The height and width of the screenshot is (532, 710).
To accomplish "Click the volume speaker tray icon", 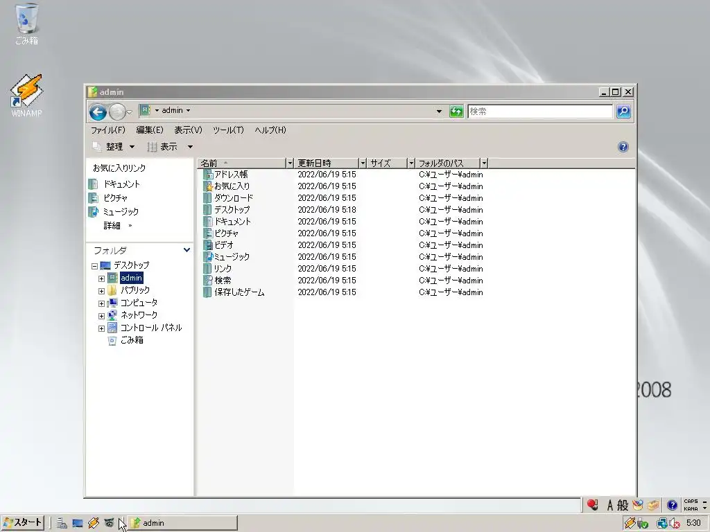I will pos(675,524).
